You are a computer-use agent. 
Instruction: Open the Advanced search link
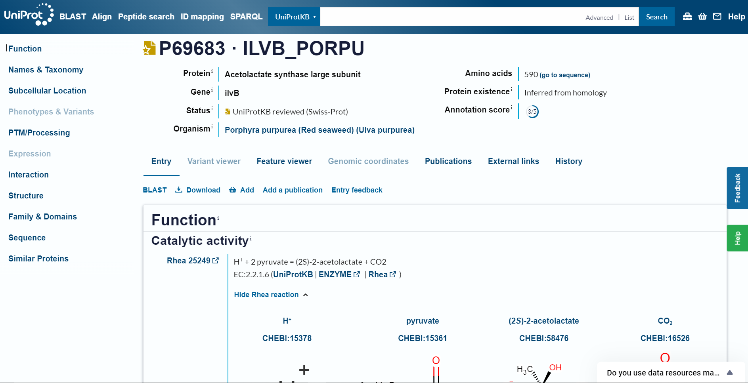coord(599,17)
